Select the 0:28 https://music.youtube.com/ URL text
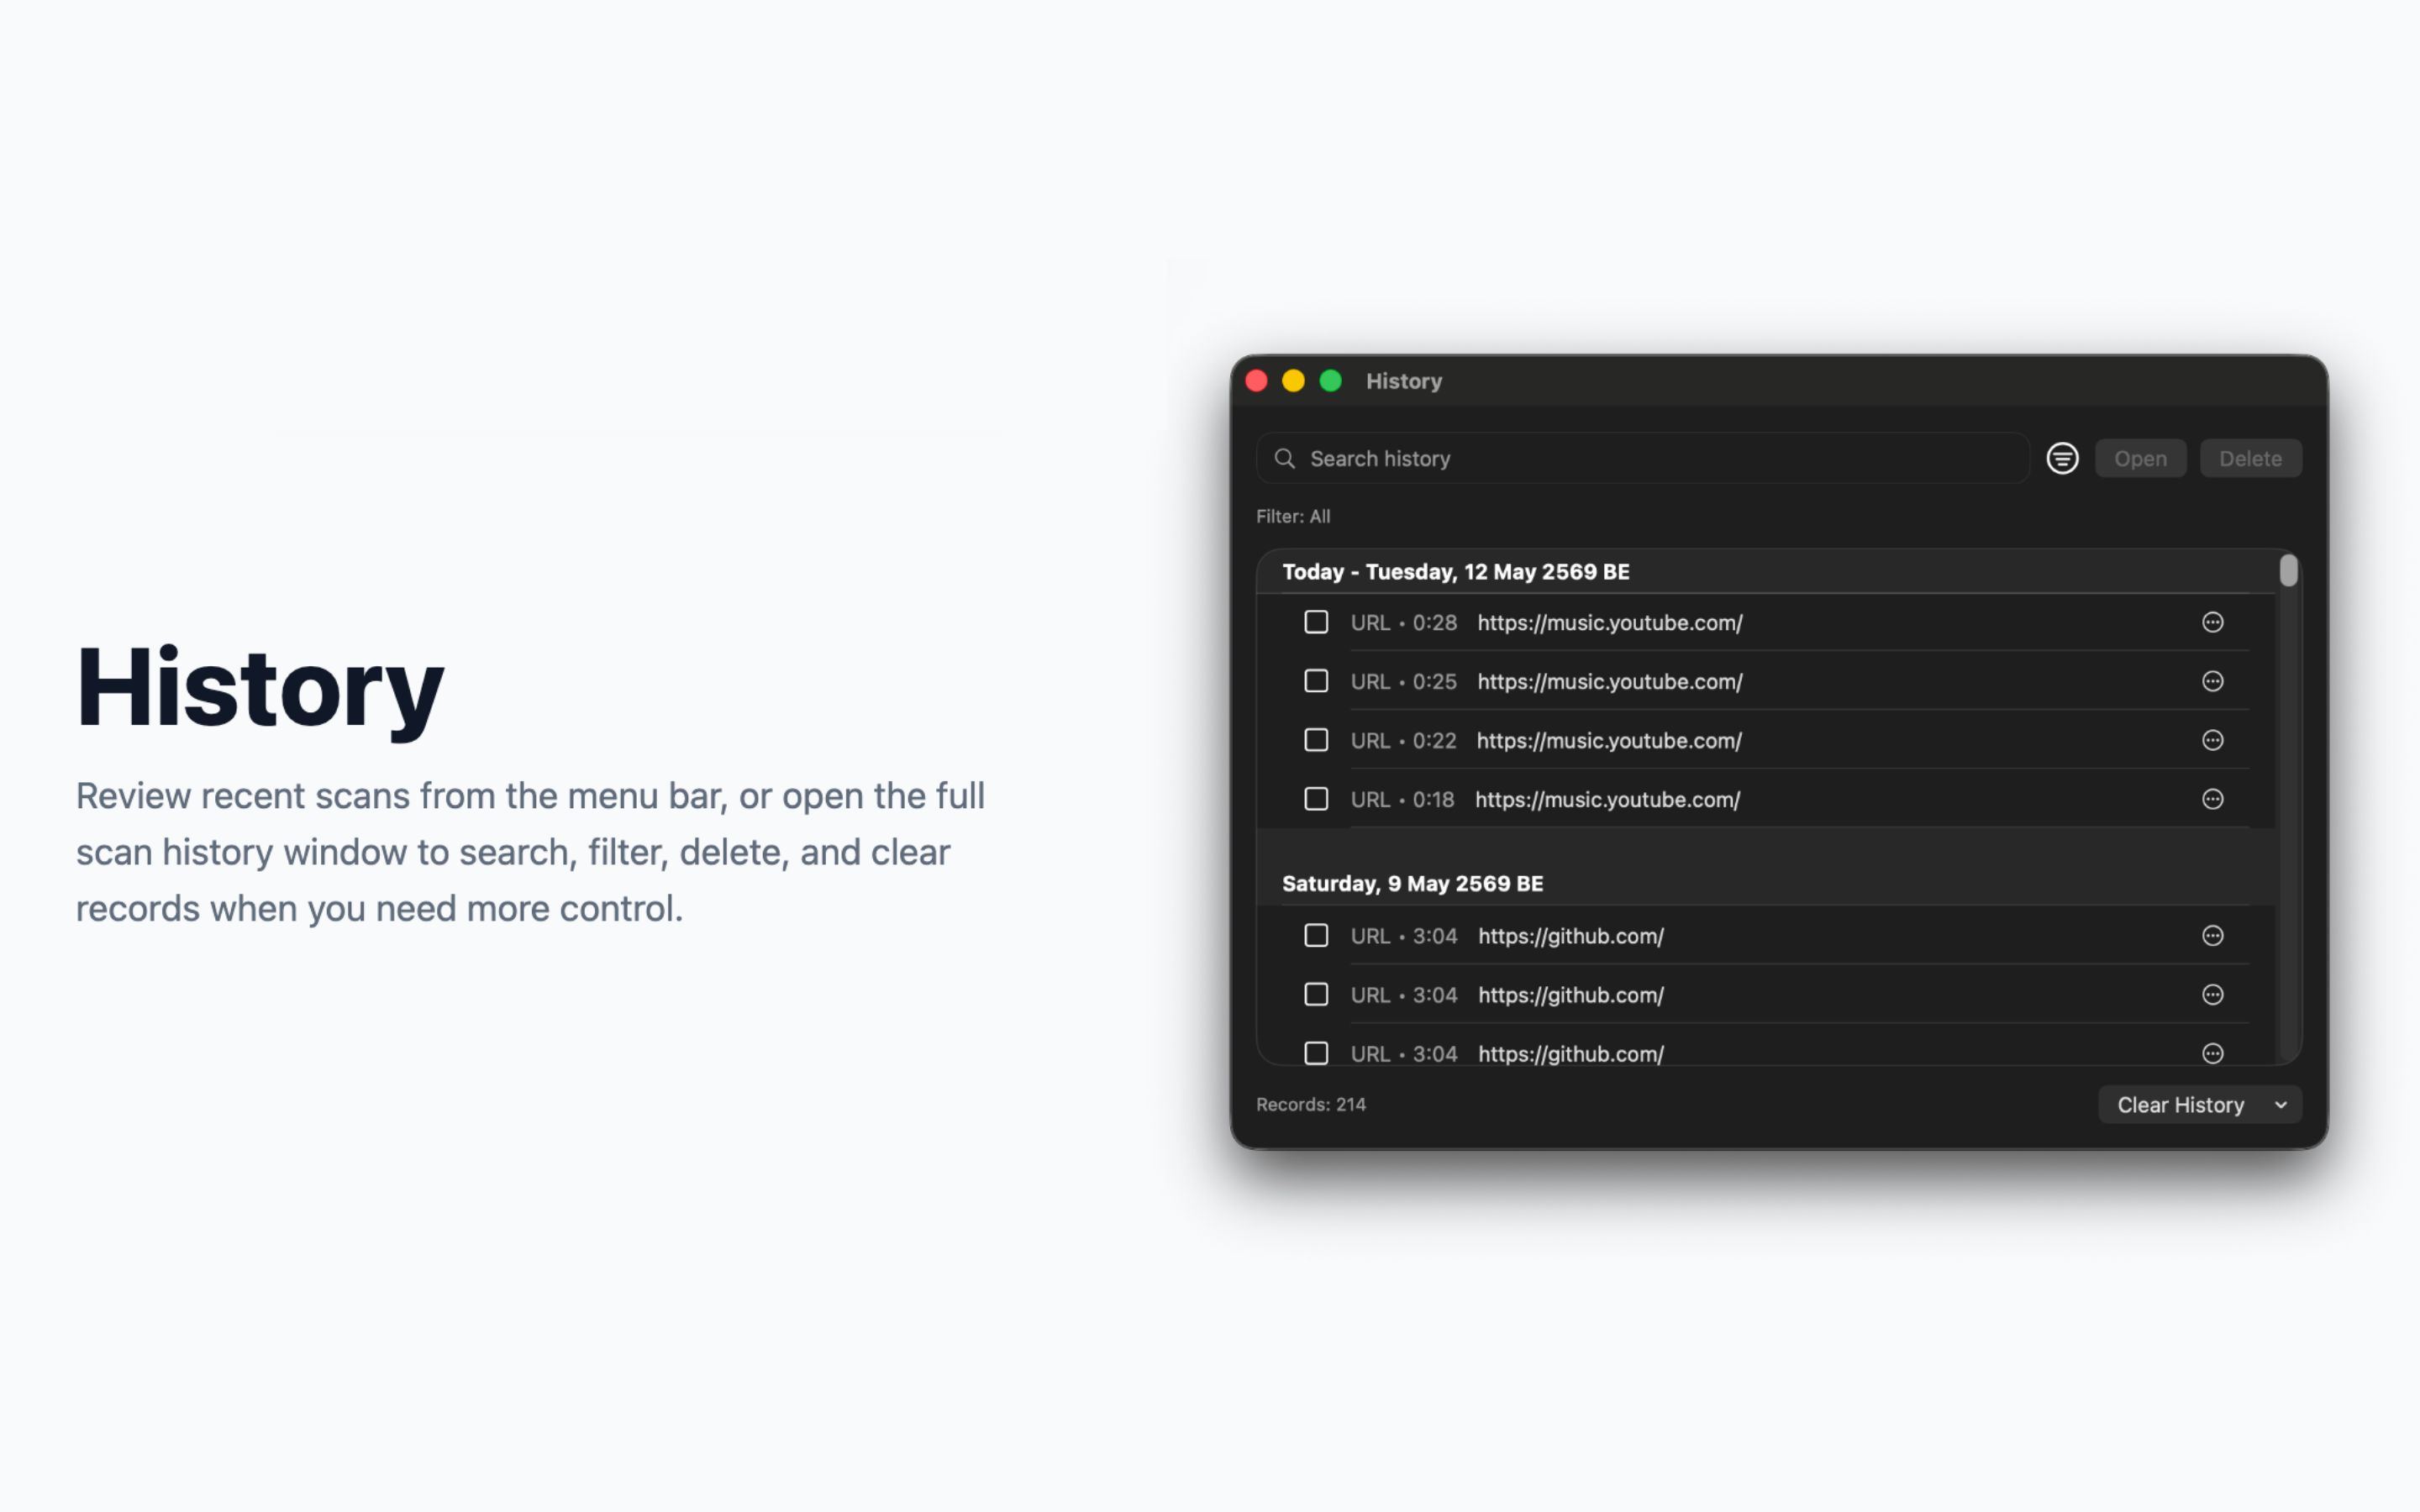The width and height of the screenshot is (2420, 1512). point(1610,622)
